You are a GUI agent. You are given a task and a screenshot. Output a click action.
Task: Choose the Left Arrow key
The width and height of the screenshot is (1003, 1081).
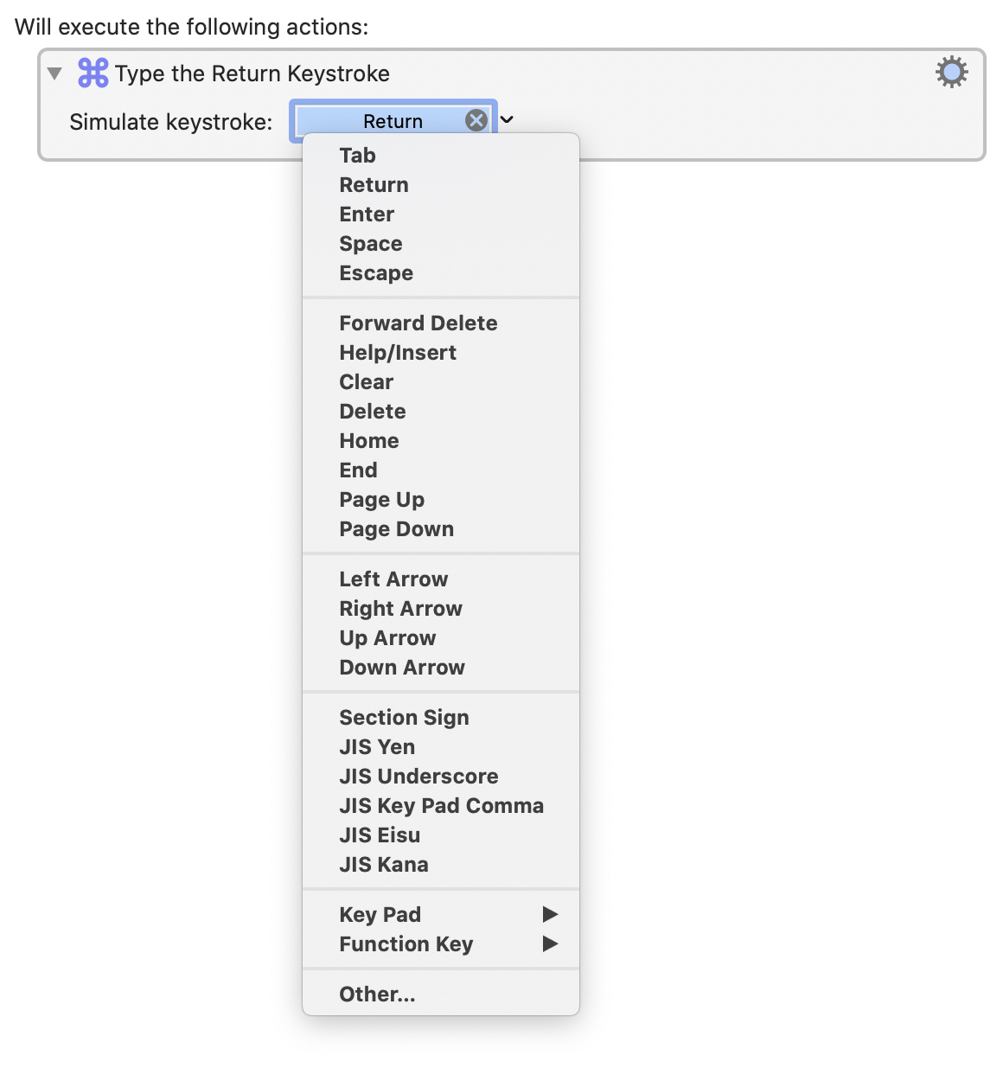click(x=393, y=579)
